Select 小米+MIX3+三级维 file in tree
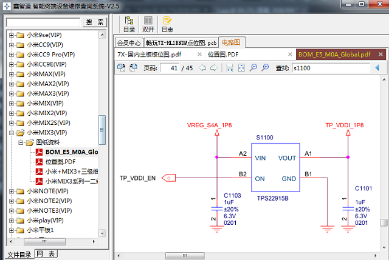 pyautogui.click(x=72, y=172)
